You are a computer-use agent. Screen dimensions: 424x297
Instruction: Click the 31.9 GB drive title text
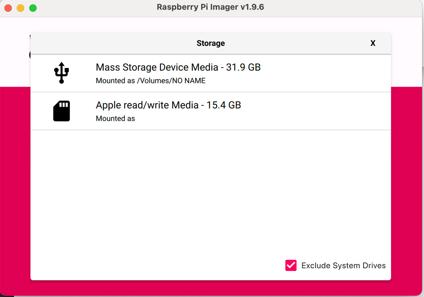(x=178, y=67)
